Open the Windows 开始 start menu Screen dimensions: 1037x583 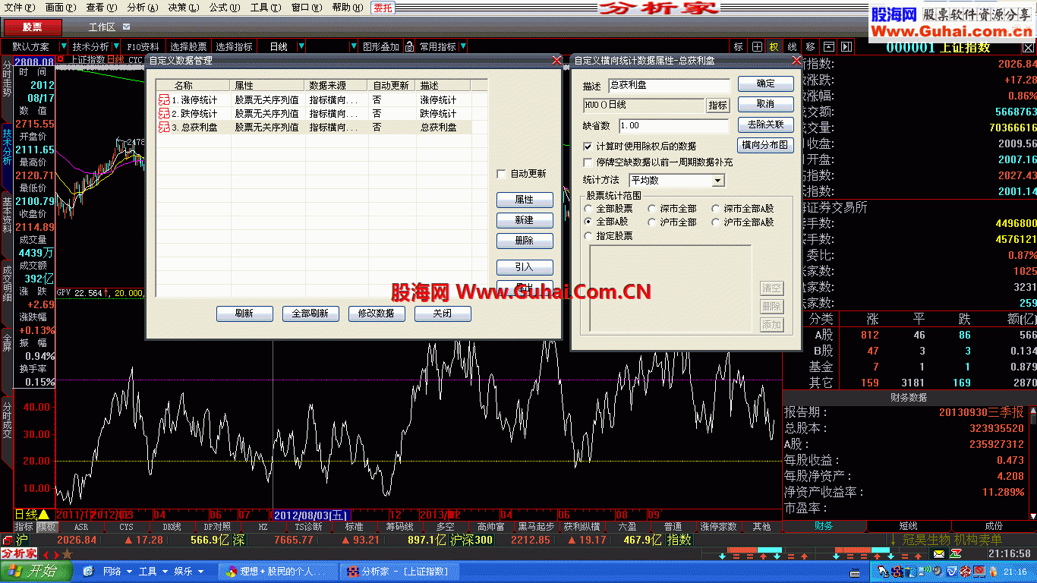[36, 572]
